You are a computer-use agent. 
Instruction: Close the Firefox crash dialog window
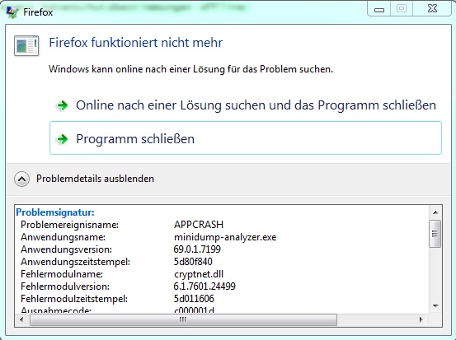click(x=432, y=9)
